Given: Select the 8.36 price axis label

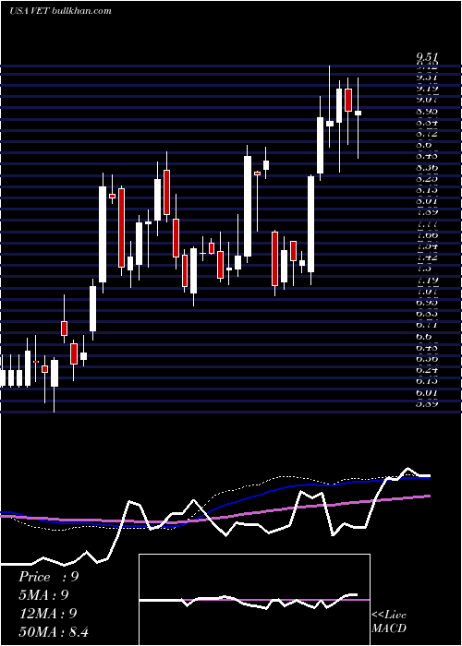Looking at the screenshot, I should click(x=427, y=168).
